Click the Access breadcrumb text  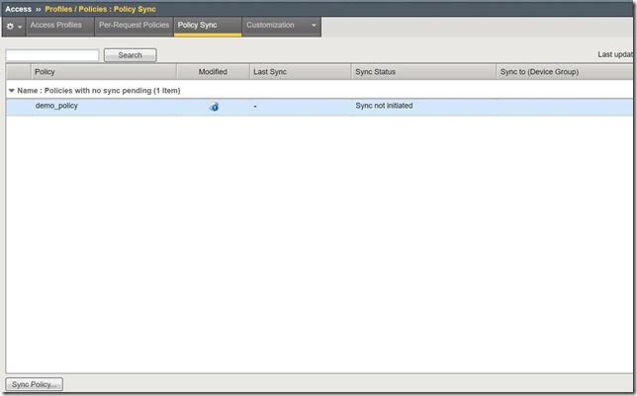18,9
